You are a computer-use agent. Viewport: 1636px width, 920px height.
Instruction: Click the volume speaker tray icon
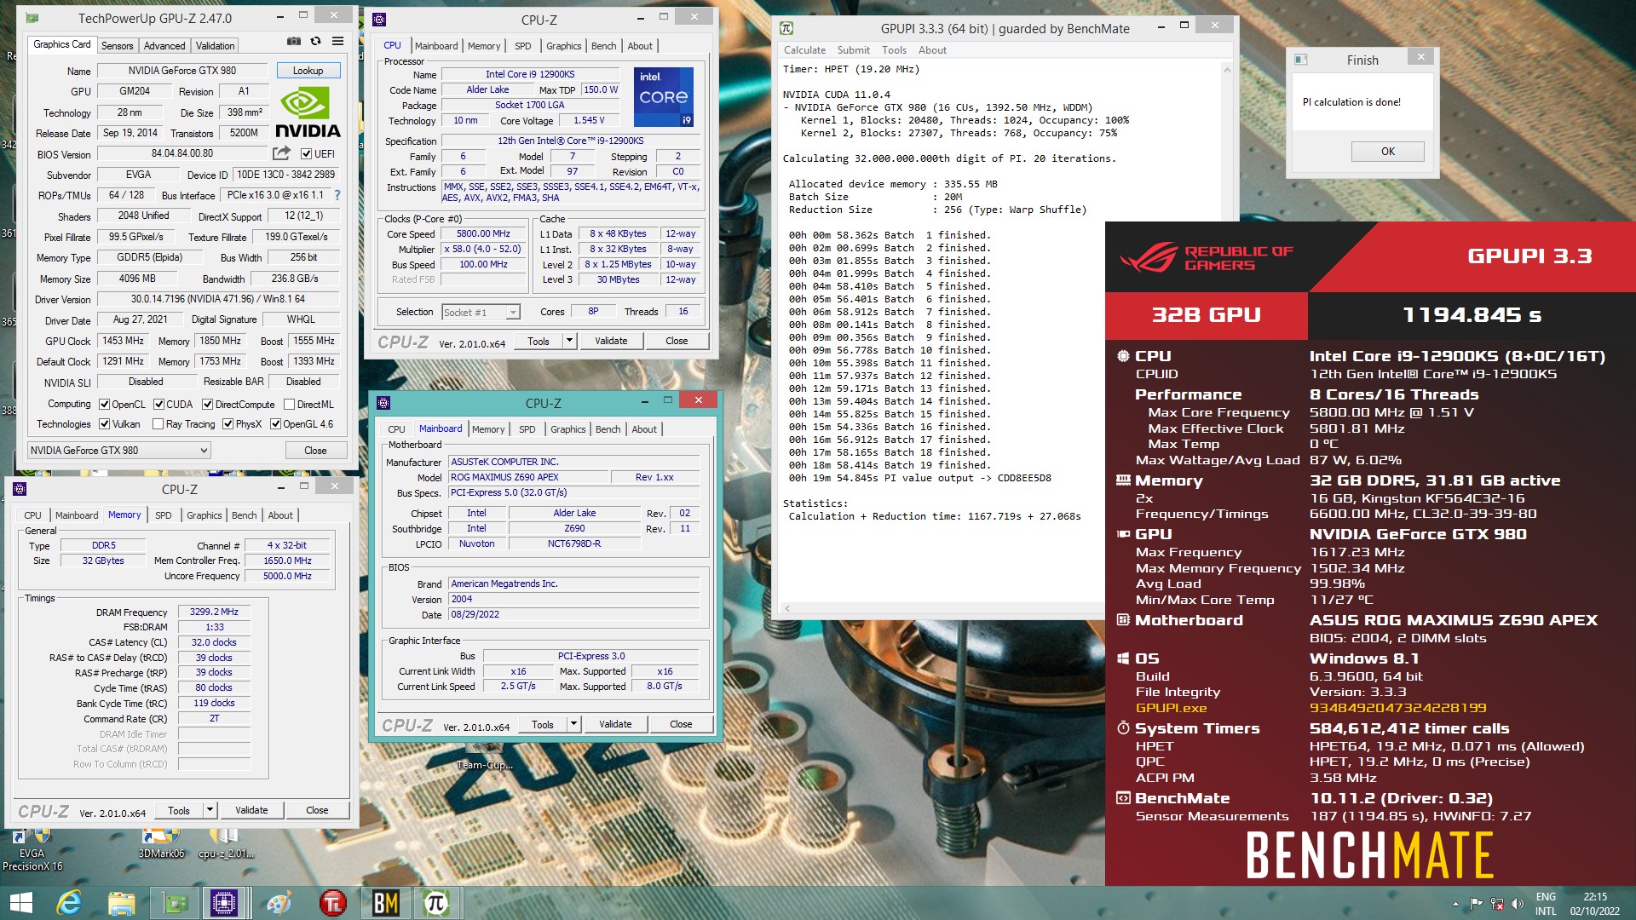[1518, 903]
